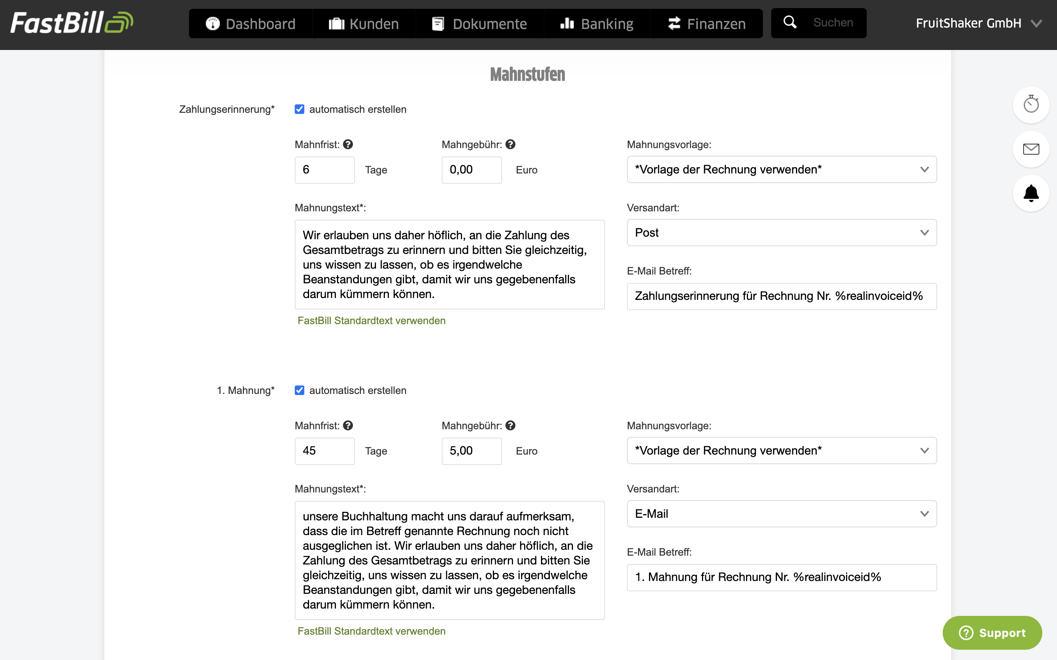Click E-Mail Betreff field for 1. Mahnung
Image resolution: width=1057 pixels, height=660 pixels.
782,578
